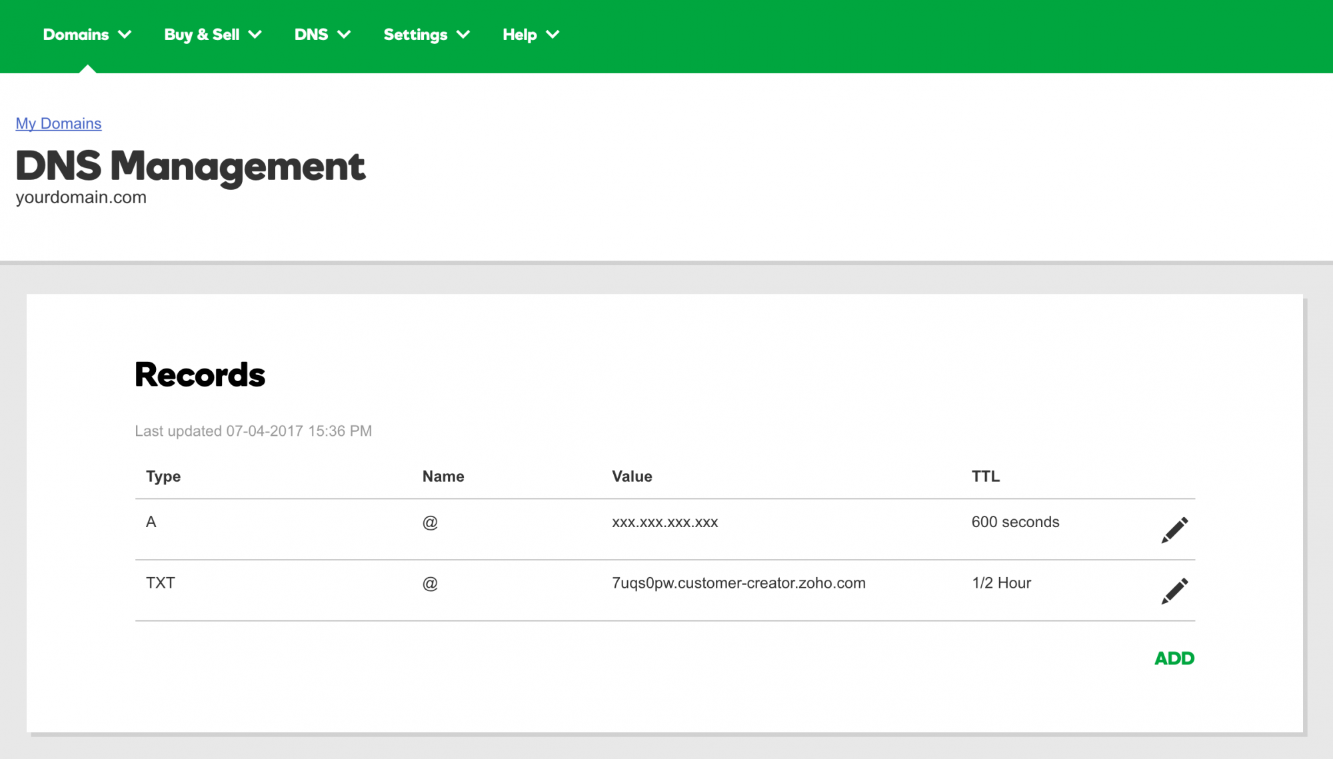Open the Buy & Sell menu

point(201,35)
